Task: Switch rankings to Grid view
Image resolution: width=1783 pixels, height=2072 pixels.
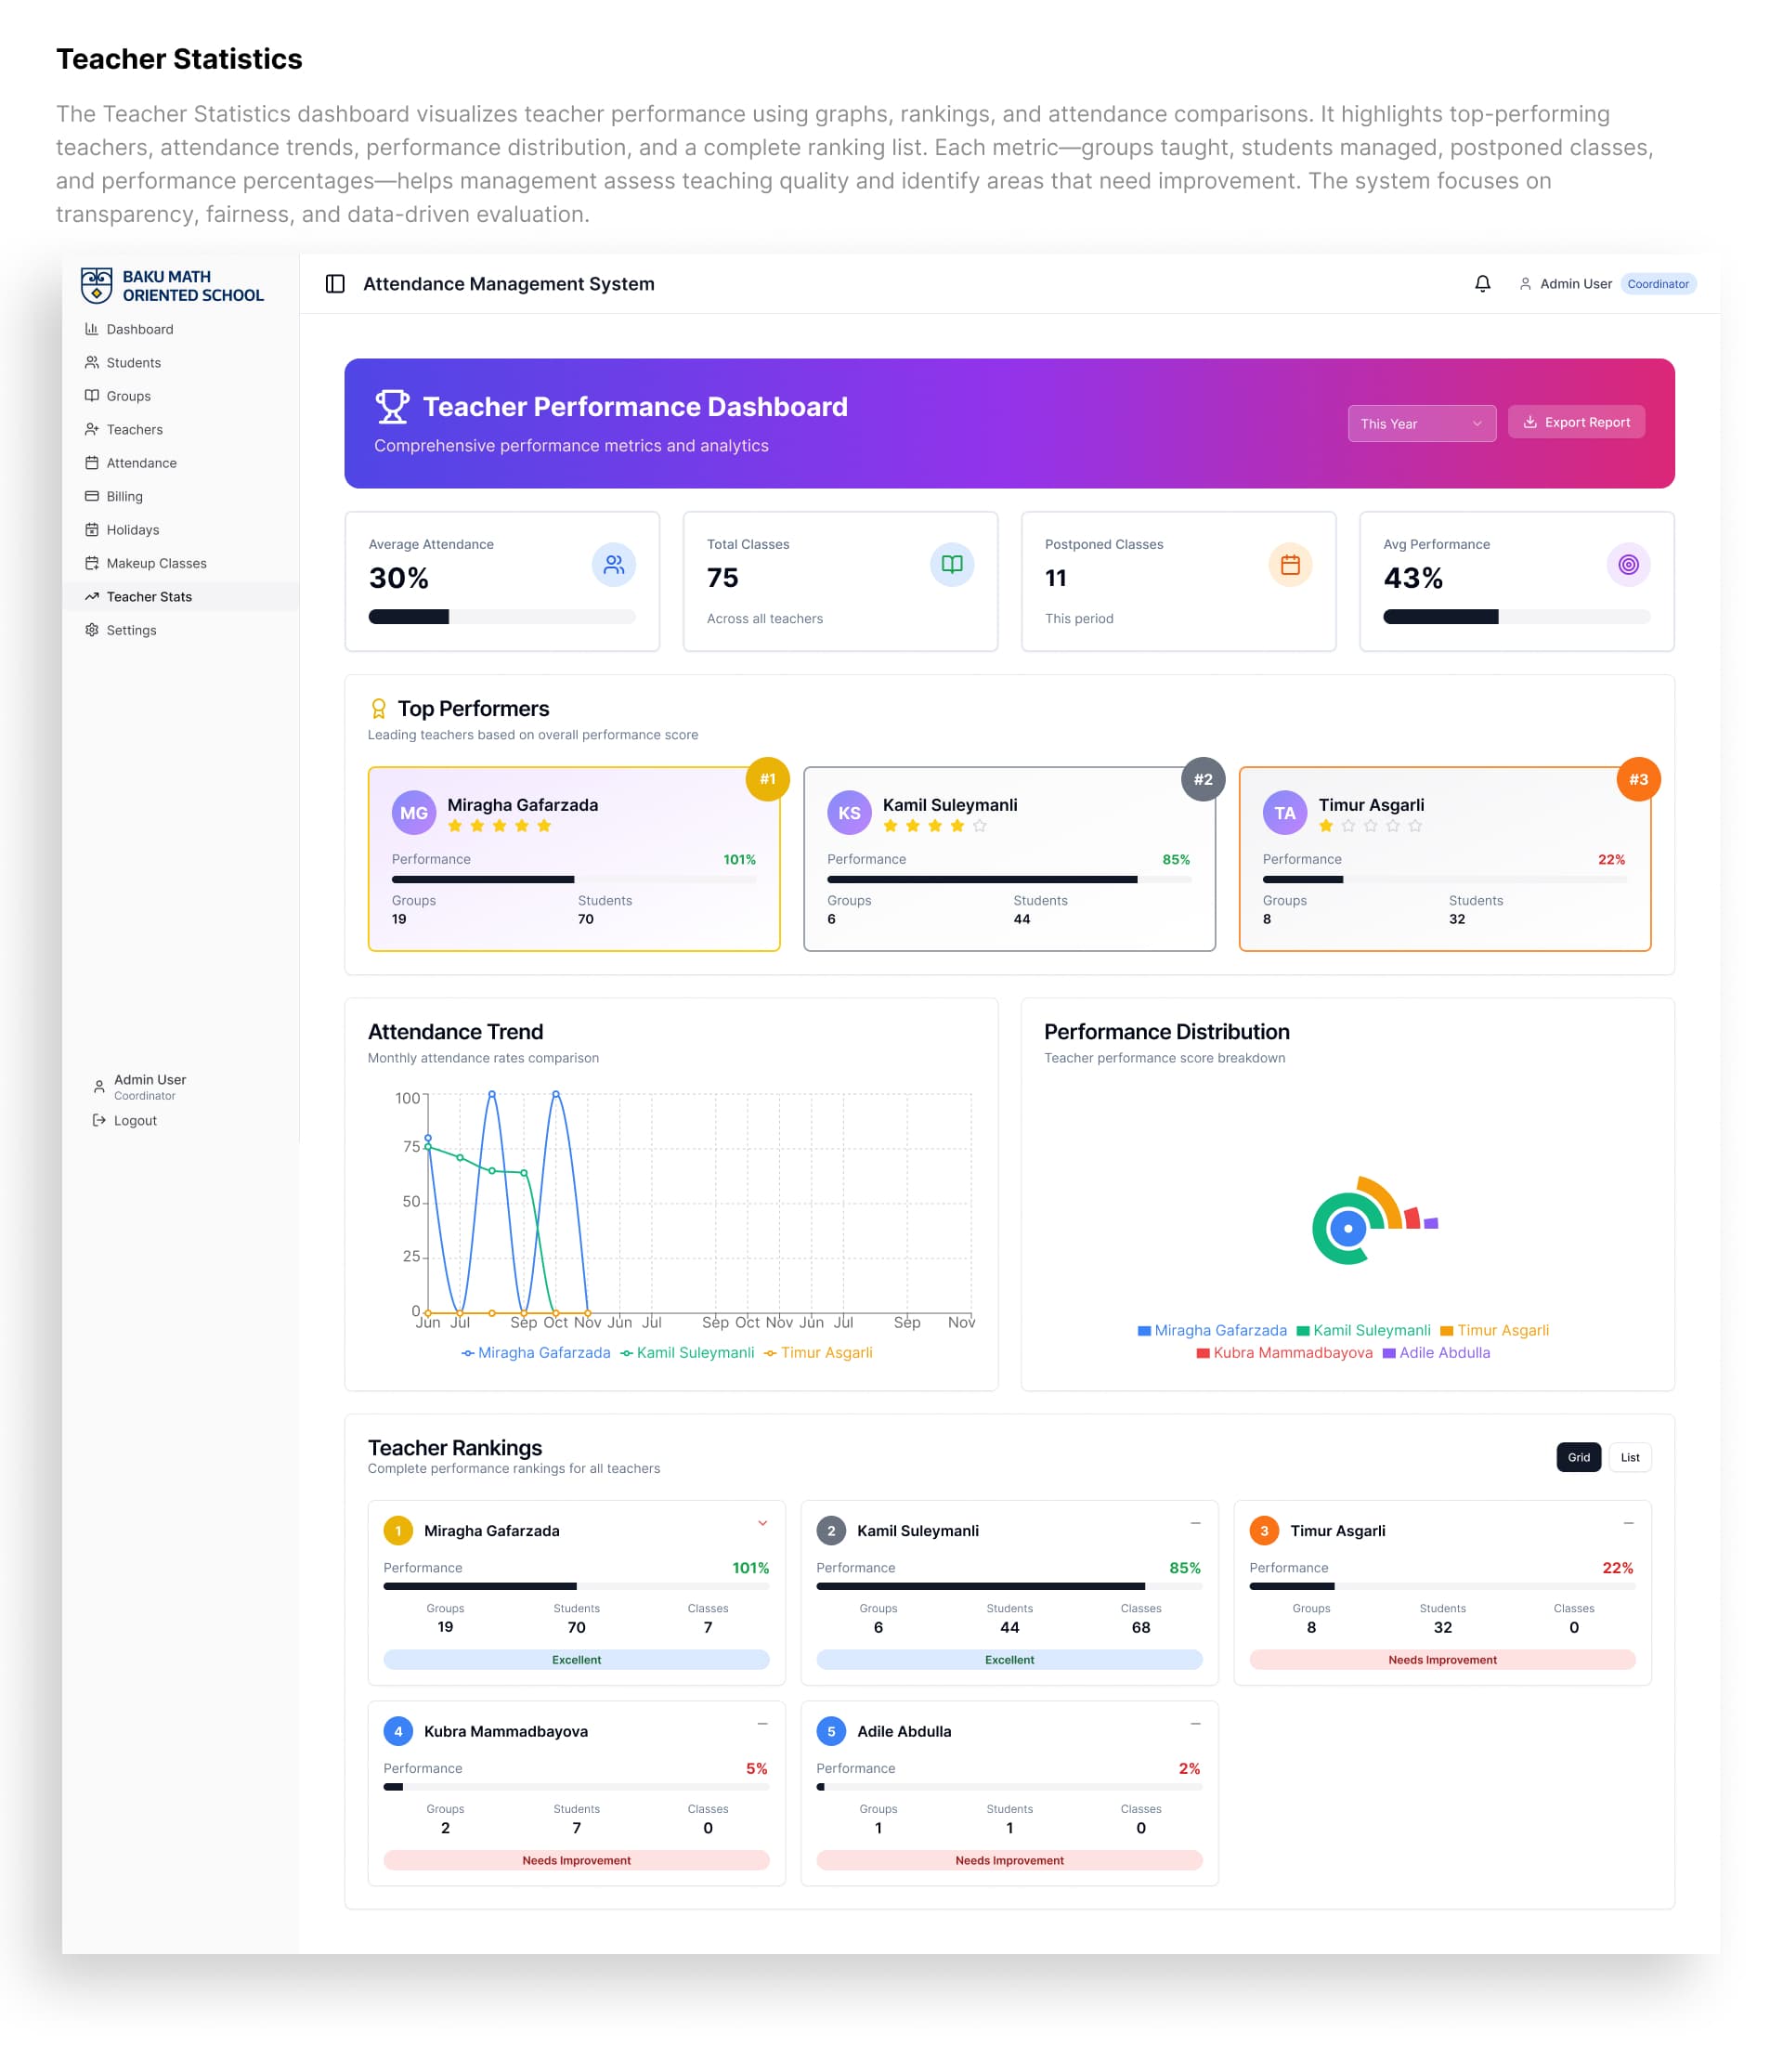Action: pyautogui.click(x=1577, y=1457)
